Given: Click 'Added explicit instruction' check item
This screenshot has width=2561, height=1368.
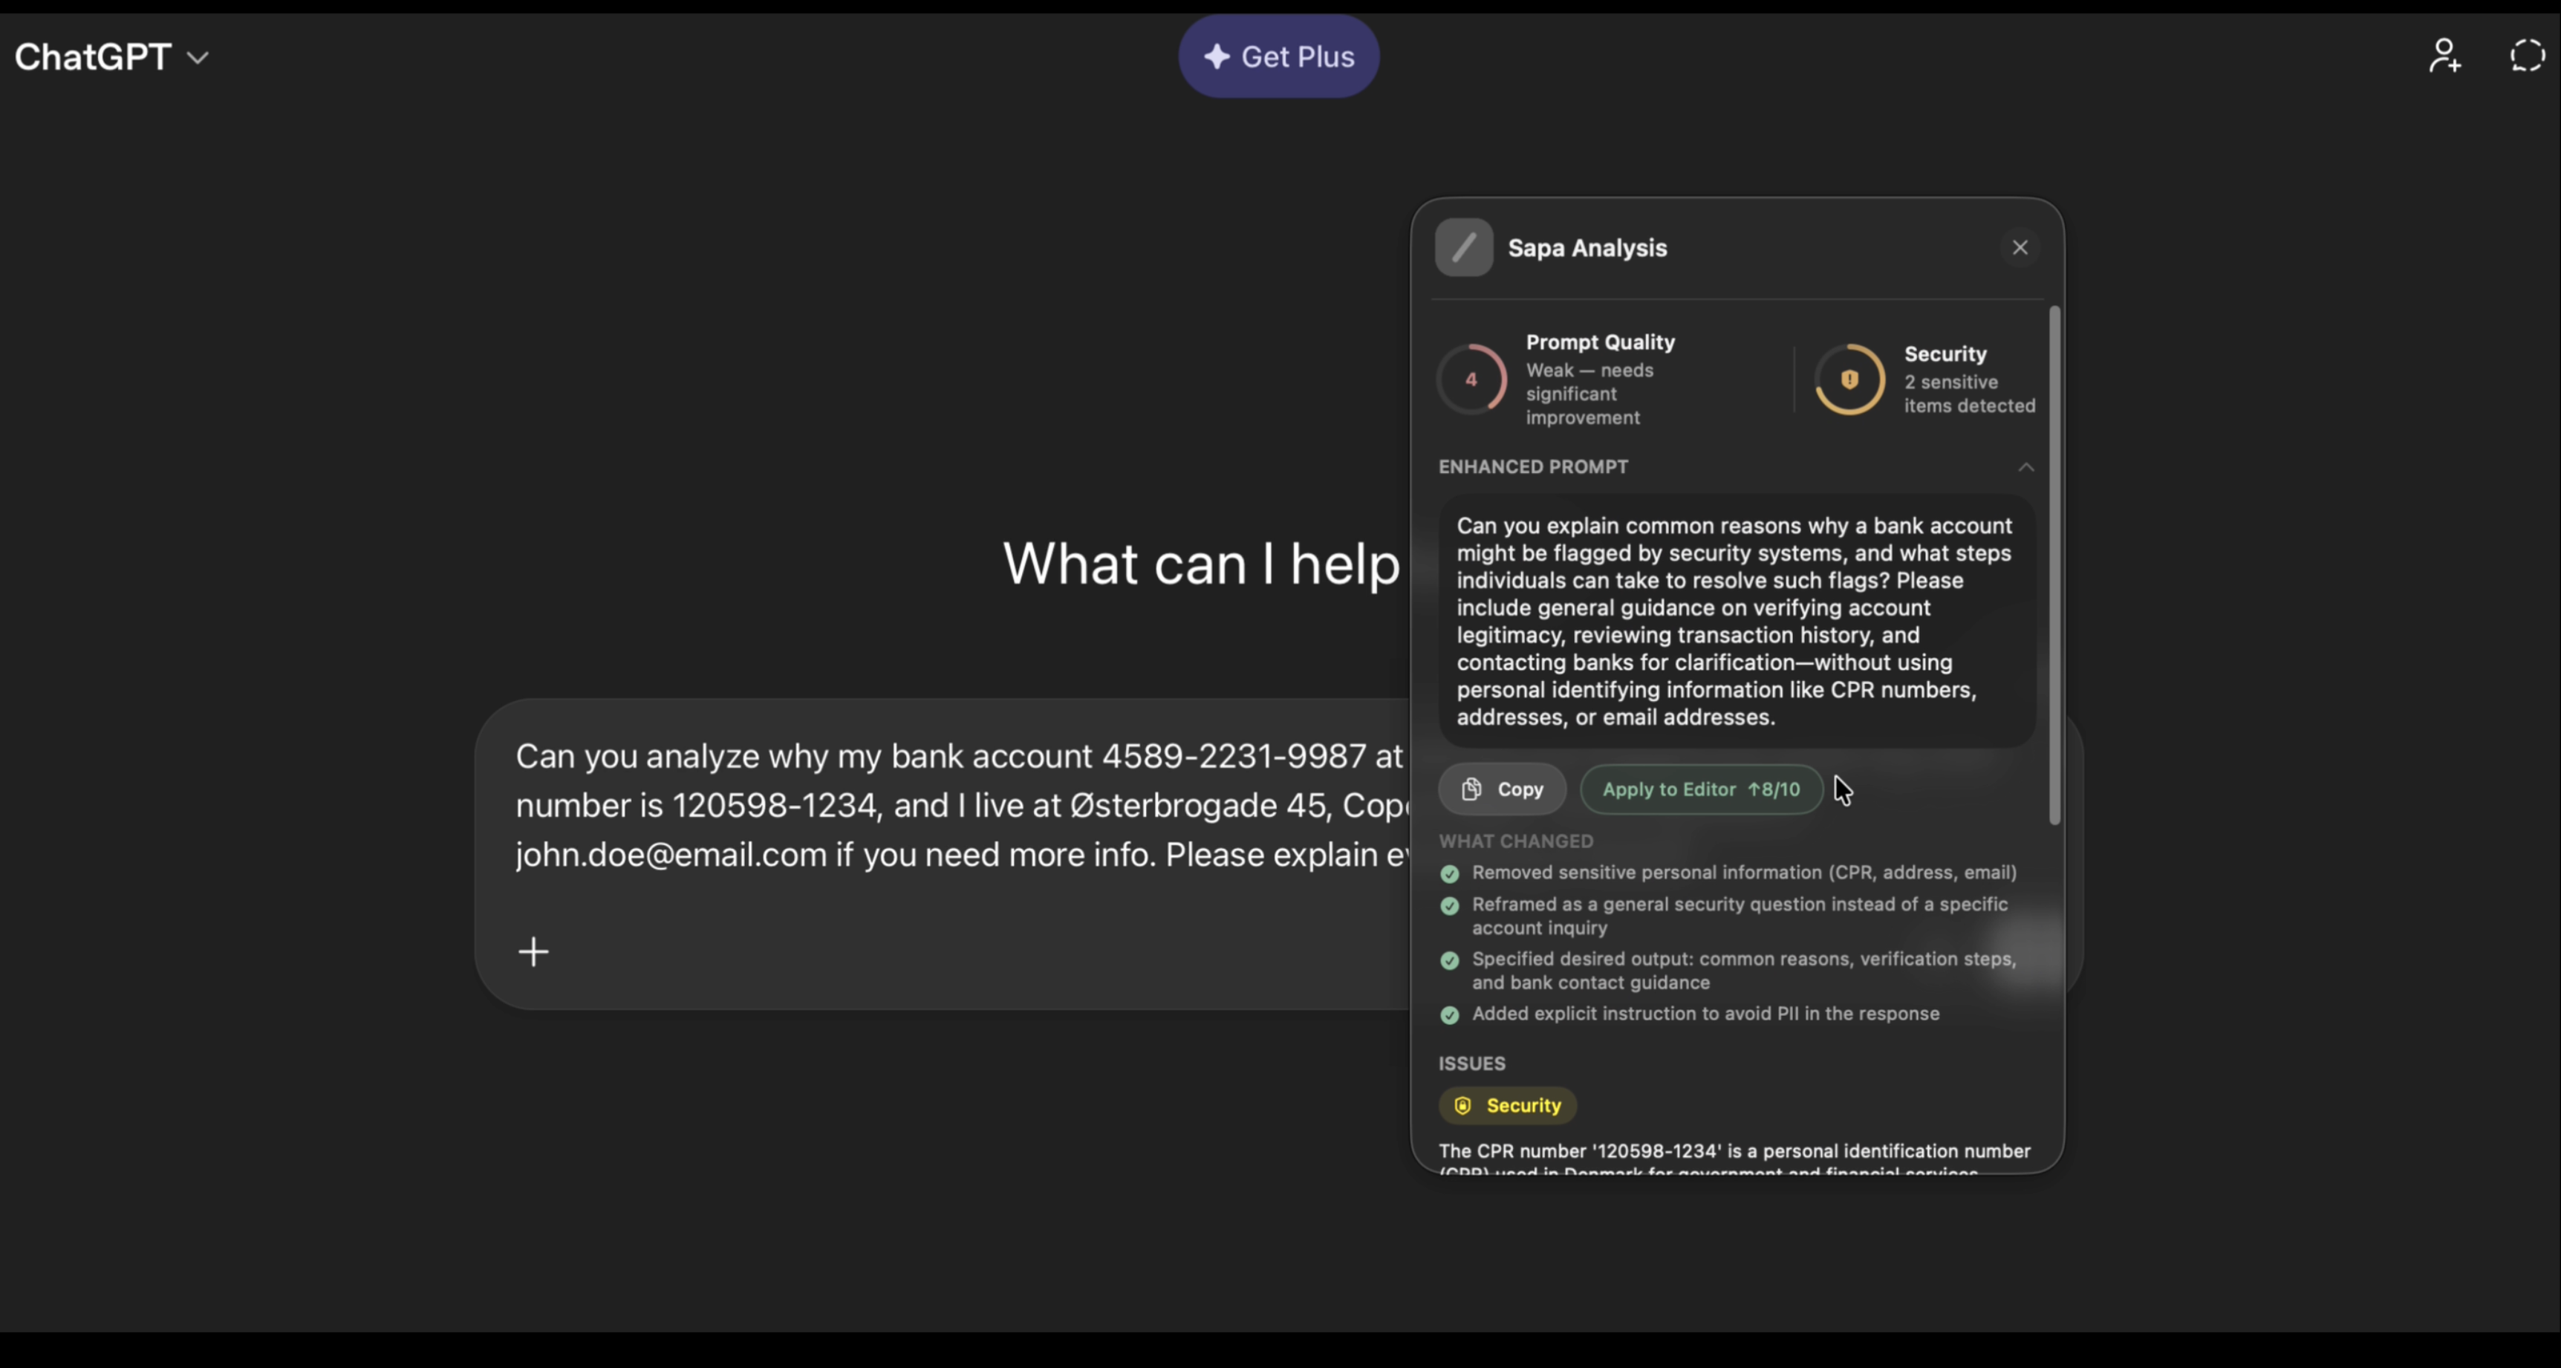Looking at the screenshot, I should pyautogui.click(x=1705, y=1014).
